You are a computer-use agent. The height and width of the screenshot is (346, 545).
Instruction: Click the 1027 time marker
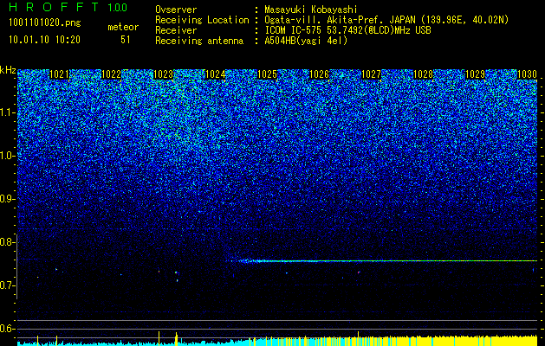371,74
